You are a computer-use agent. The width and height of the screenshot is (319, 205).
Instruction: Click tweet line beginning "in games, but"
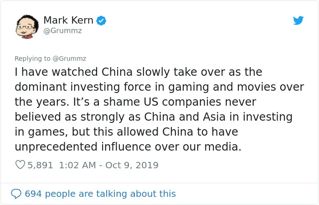pos(126,132)
